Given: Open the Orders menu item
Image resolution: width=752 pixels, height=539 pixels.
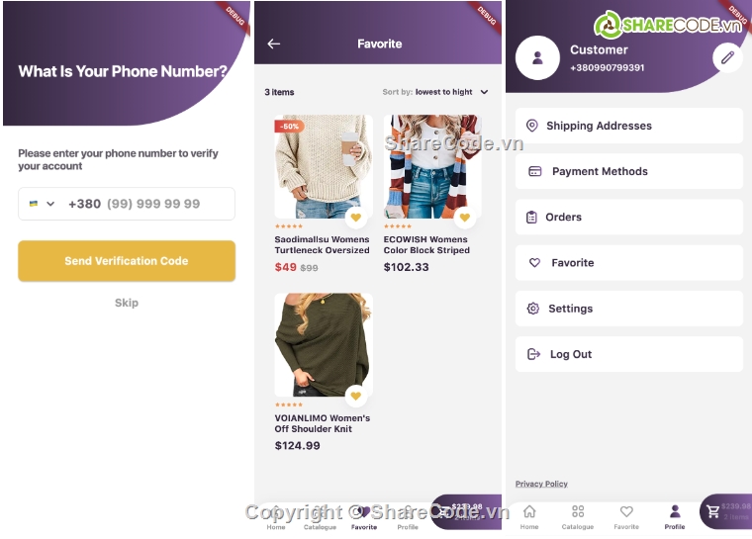Looking at the screenshot, I should click(628, 217).
